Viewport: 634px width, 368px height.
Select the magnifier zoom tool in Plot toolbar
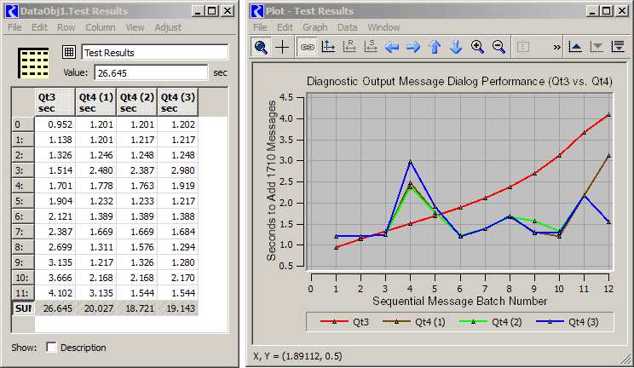tap(261, 48)
